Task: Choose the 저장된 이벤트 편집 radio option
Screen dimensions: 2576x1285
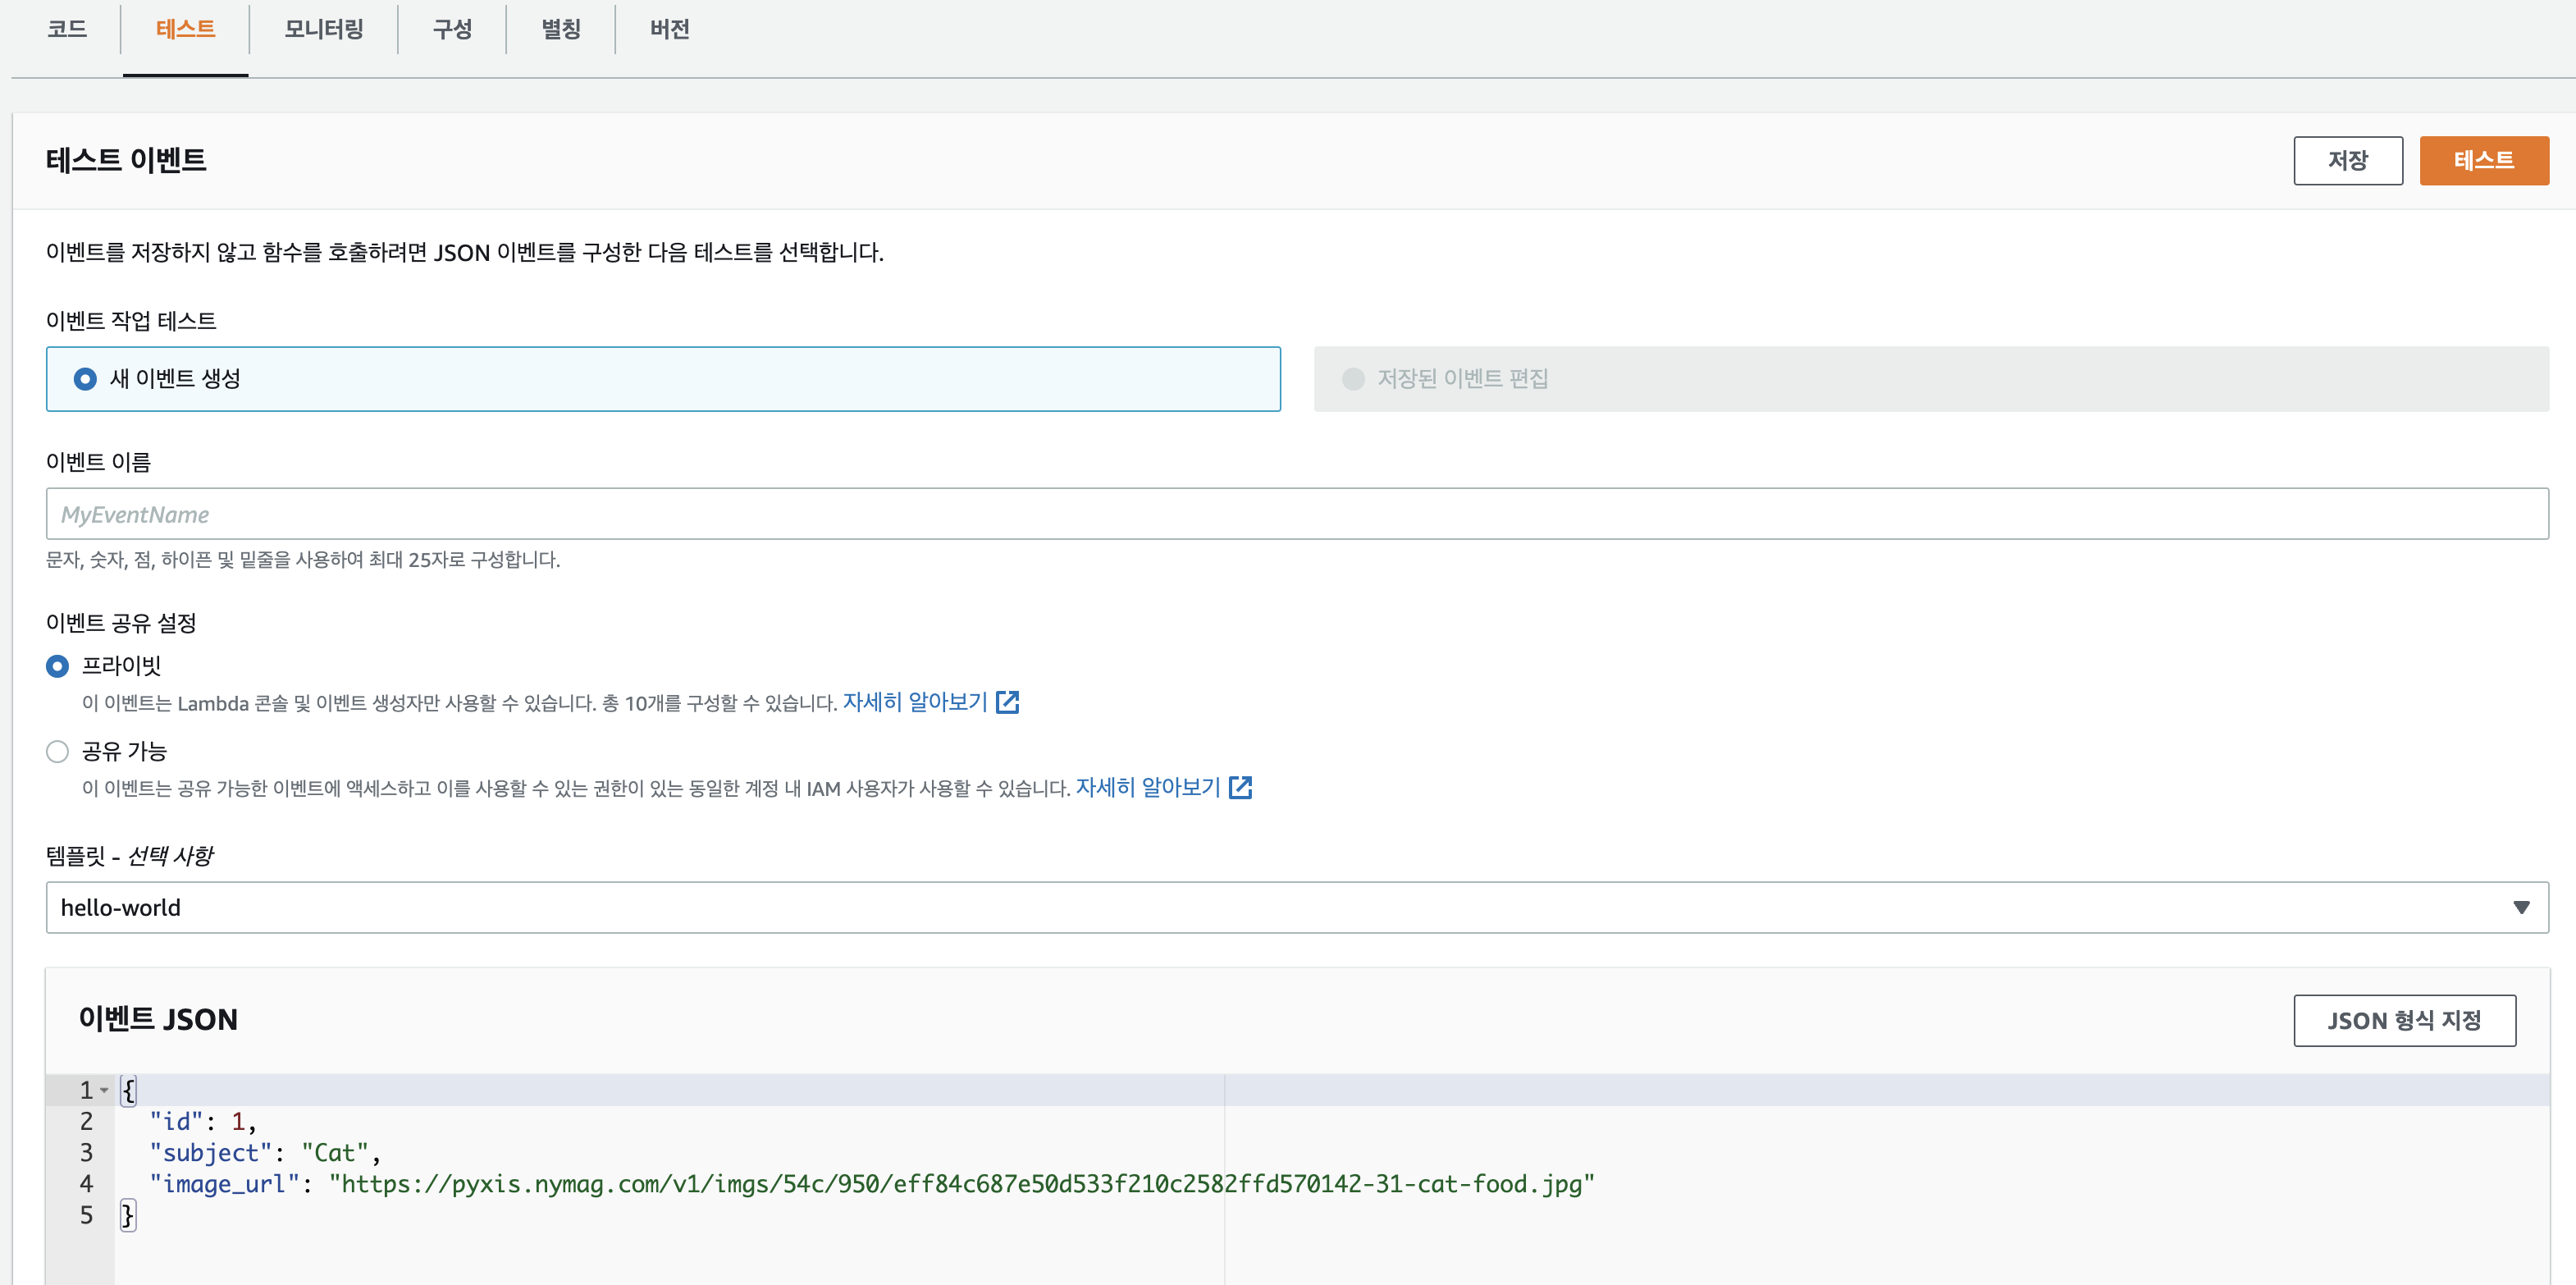Action: click(1353, 379)
